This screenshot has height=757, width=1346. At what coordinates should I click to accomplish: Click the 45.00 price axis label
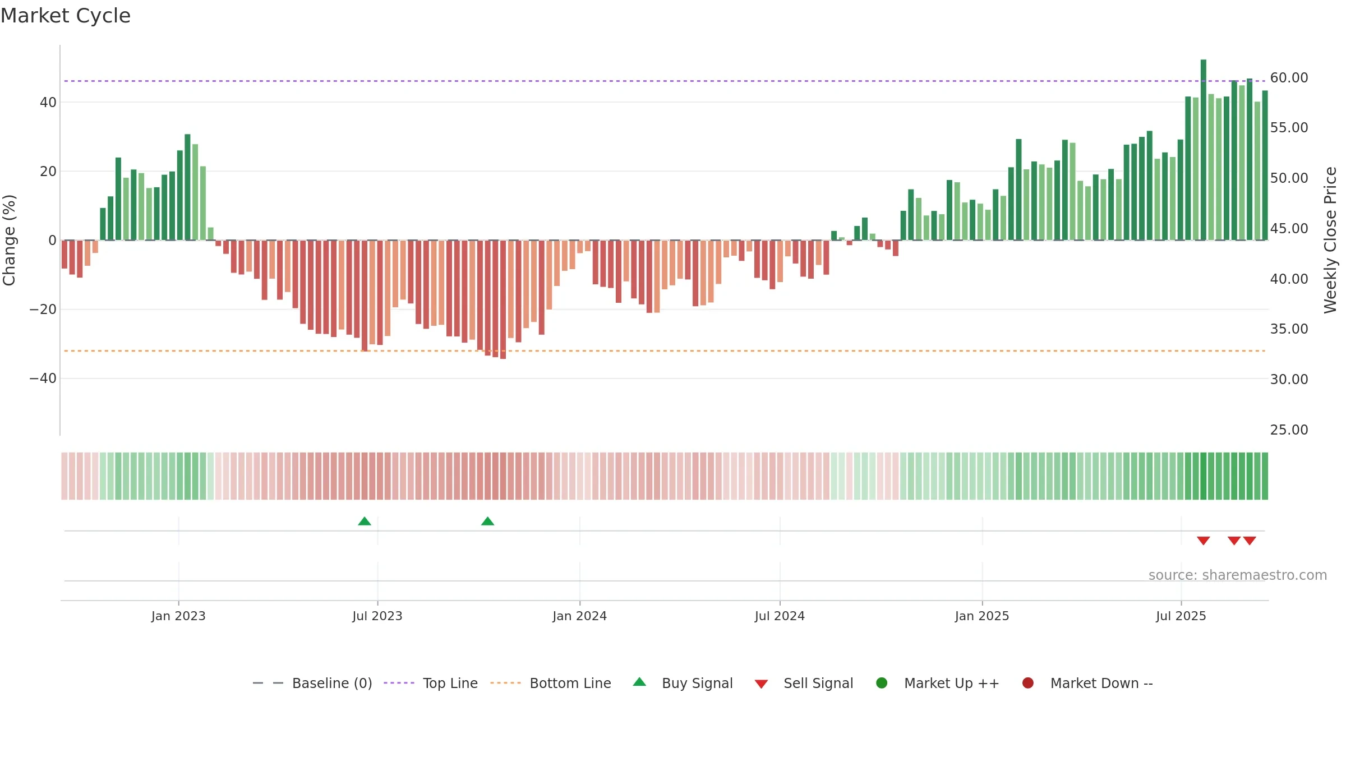point(1289,228)
